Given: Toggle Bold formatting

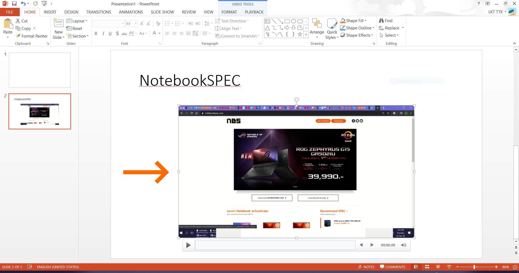Looking at the screenshot, I should point(96,33).
